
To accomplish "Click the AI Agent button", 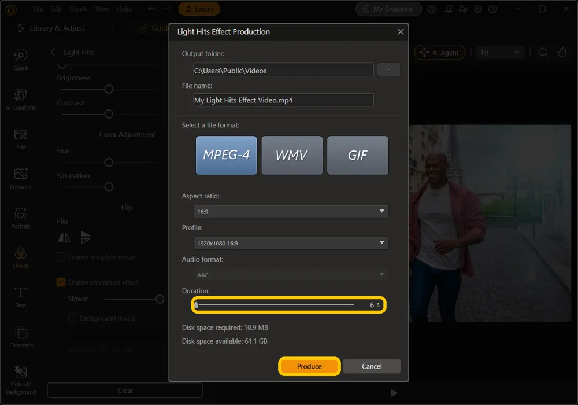I will pyautogui.click(x=440, y=53).
